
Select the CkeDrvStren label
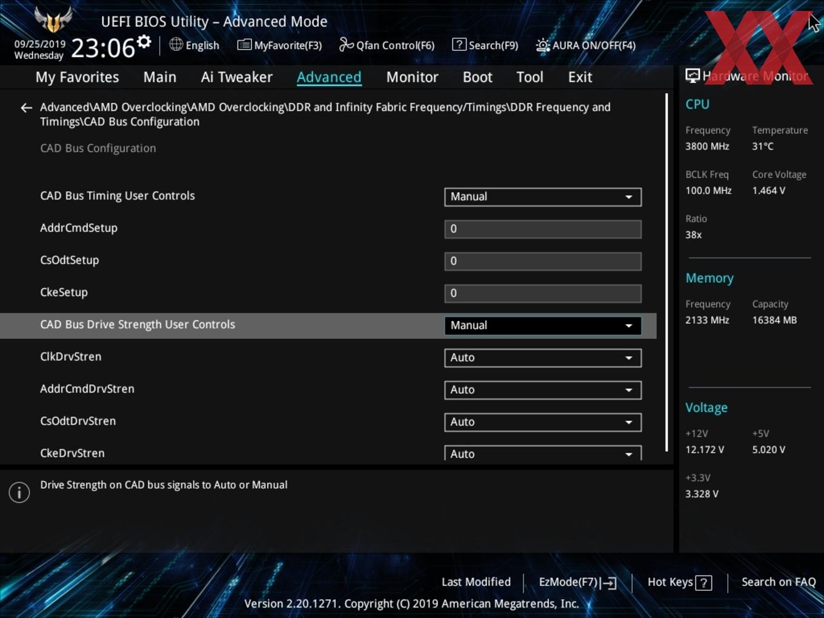[x=72, y=453]
